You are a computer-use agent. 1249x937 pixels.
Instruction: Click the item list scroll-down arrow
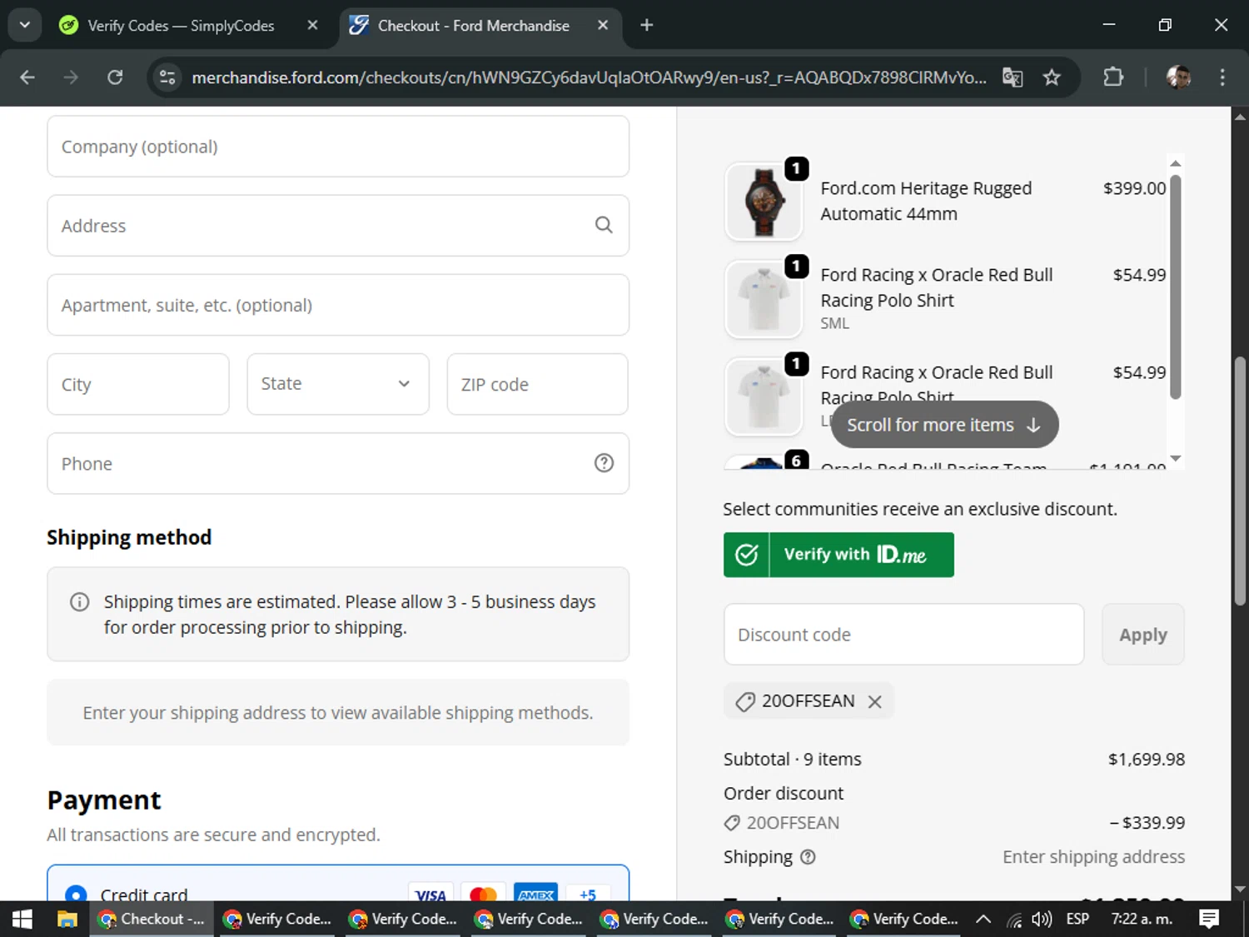[x=1175, y=458]
